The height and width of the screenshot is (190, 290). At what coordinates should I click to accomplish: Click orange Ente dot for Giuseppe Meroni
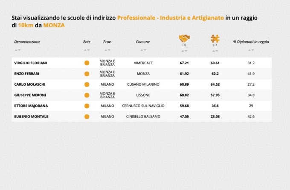pyautogui.click(x=87, y=95)
